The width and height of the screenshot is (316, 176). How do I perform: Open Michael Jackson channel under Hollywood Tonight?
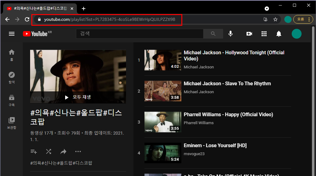pyautogui.click(x=199, y=67)
